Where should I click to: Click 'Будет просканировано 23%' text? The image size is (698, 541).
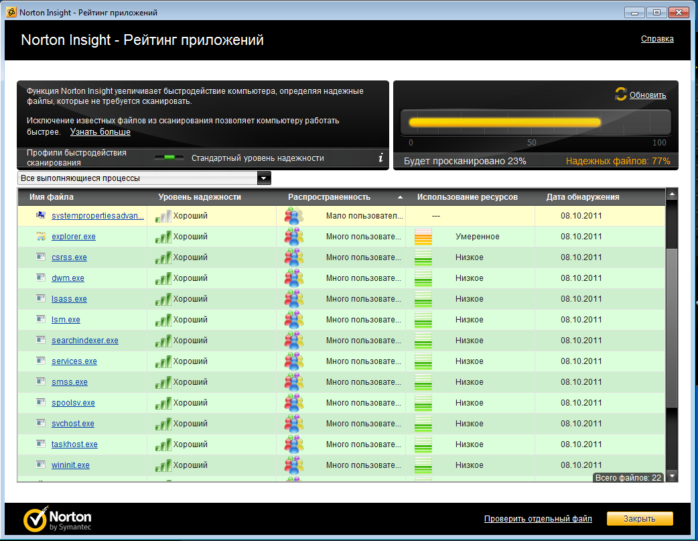465,162
